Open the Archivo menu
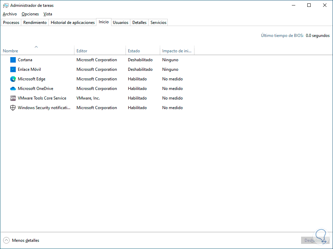 coord(10,14)
